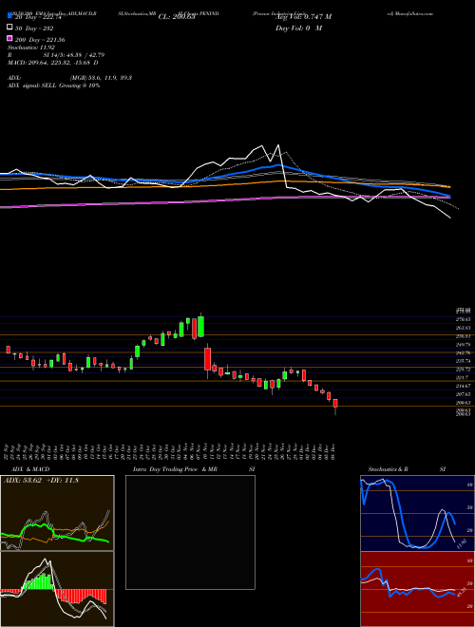Select the '200 Day = 221.36' legend text
This screenshot has width=475, height=627.
(x=40, y=40)
